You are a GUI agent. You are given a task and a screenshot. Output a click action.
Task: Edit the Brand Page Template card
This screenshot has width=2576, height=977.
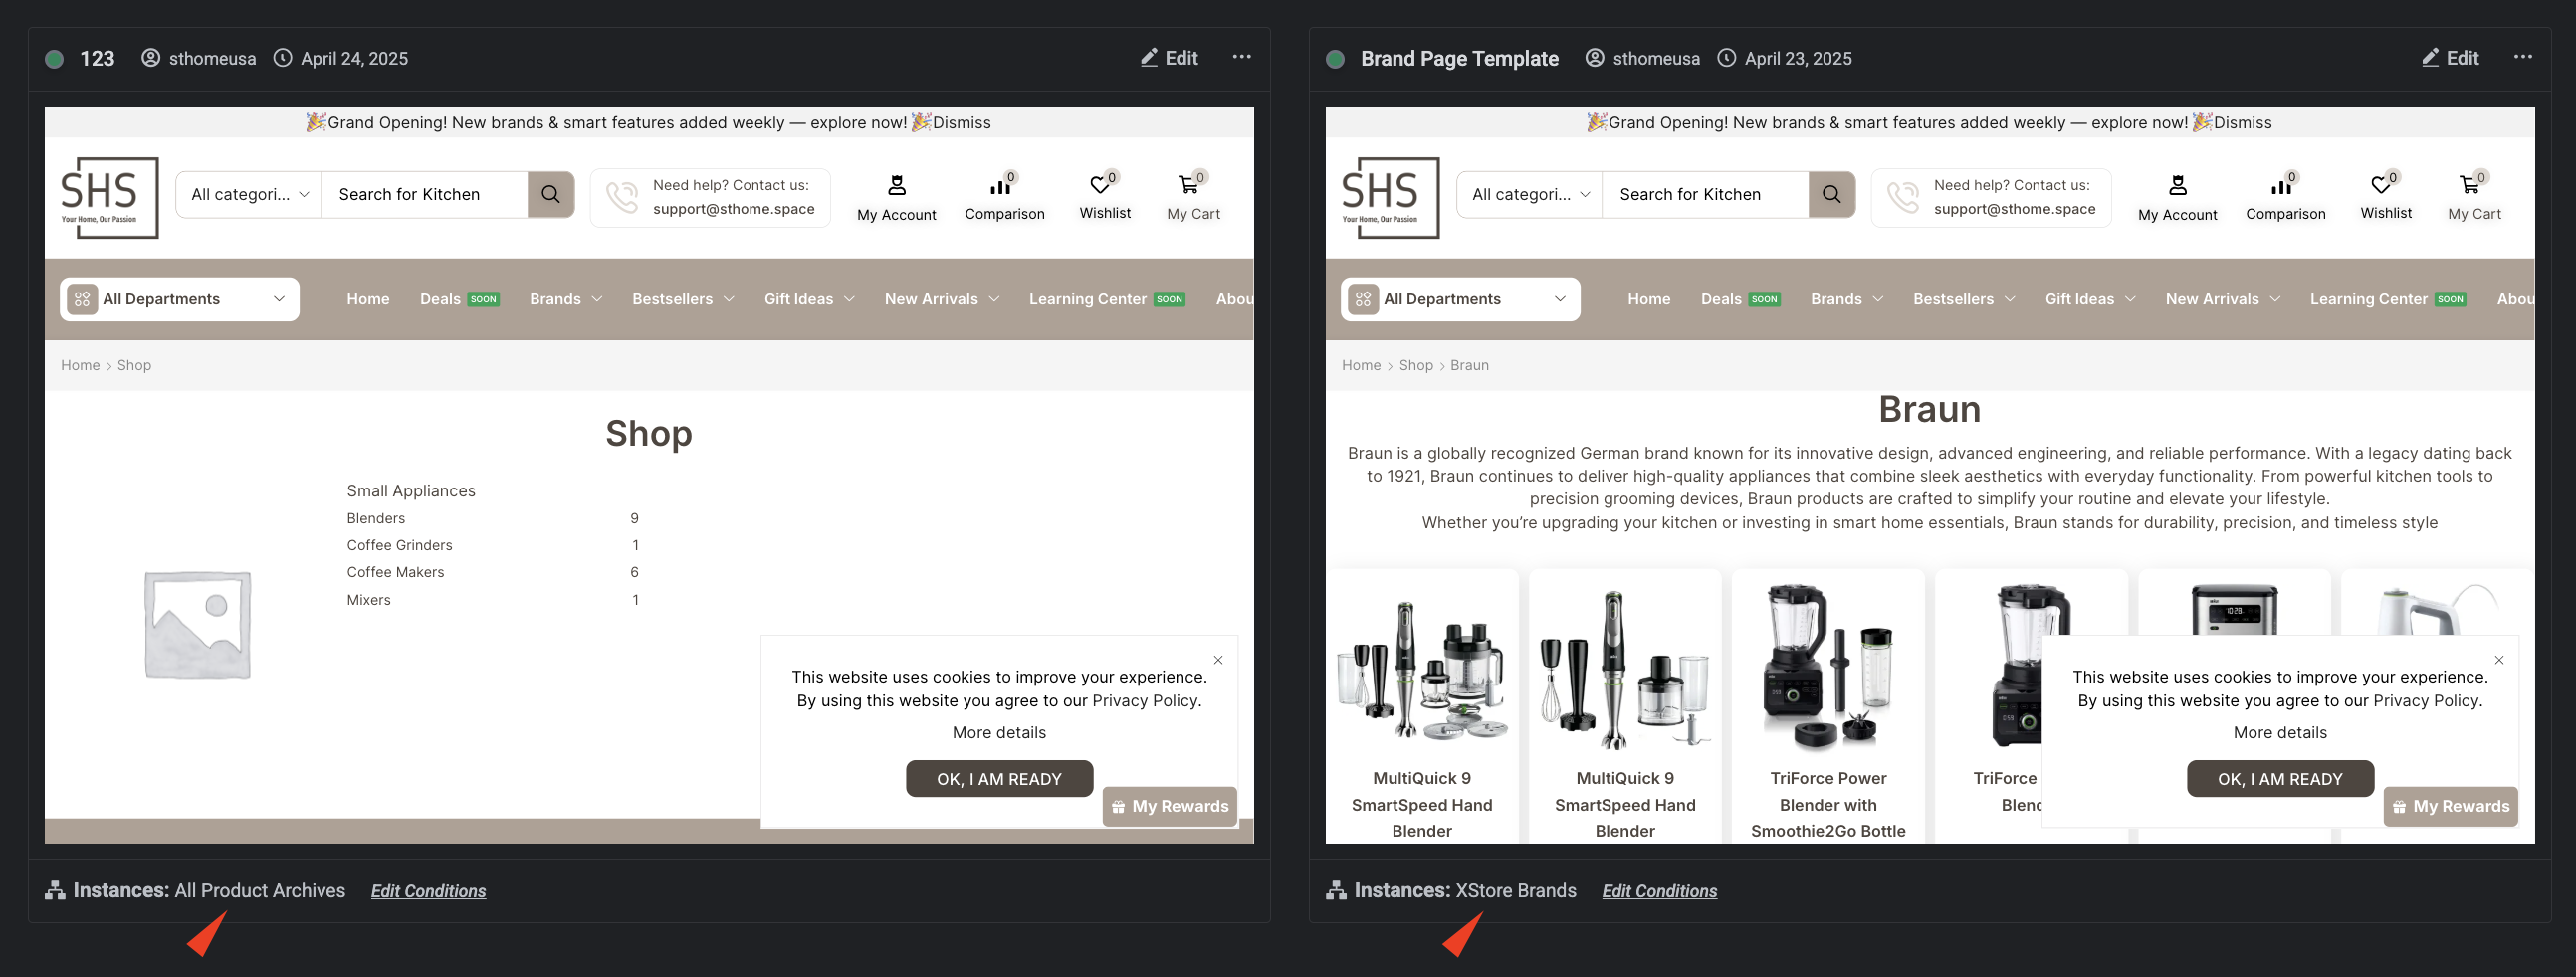pyautogui.click(x=2450, y=58)
